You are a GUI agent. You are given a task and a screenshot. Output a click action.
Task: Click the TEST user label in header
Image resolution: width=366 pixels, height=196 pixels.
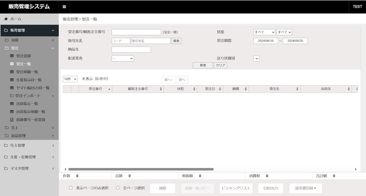(x=357, y=7)
